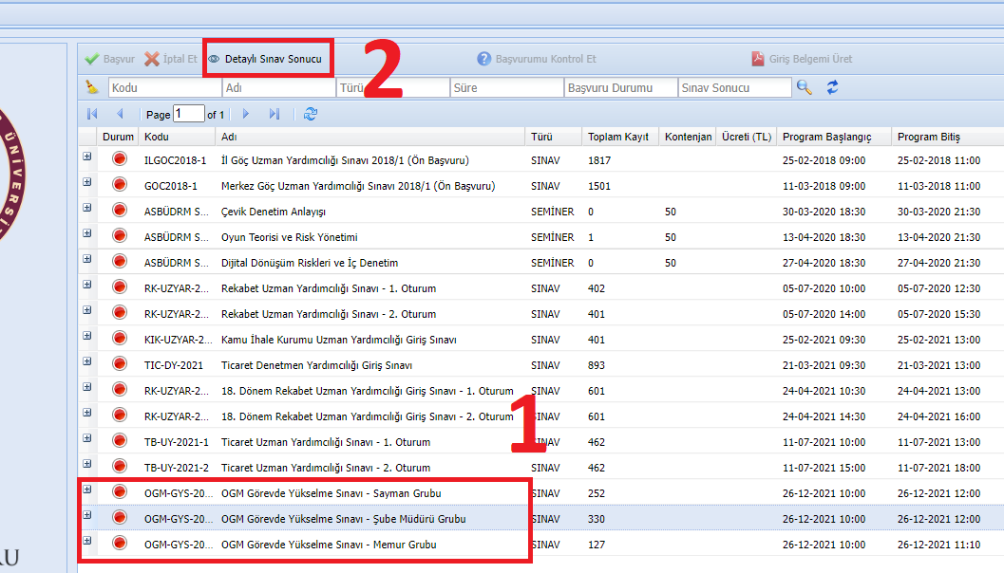
Task: Click red status icon for ILGOC2018-1
Action: (119, 158)
